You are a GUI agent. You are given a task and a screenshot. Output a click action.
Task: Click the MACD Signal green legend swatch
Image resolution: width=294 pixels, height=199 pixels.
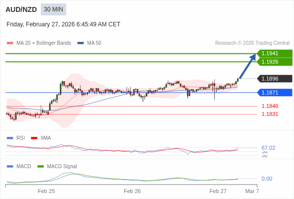pos(40,167)
